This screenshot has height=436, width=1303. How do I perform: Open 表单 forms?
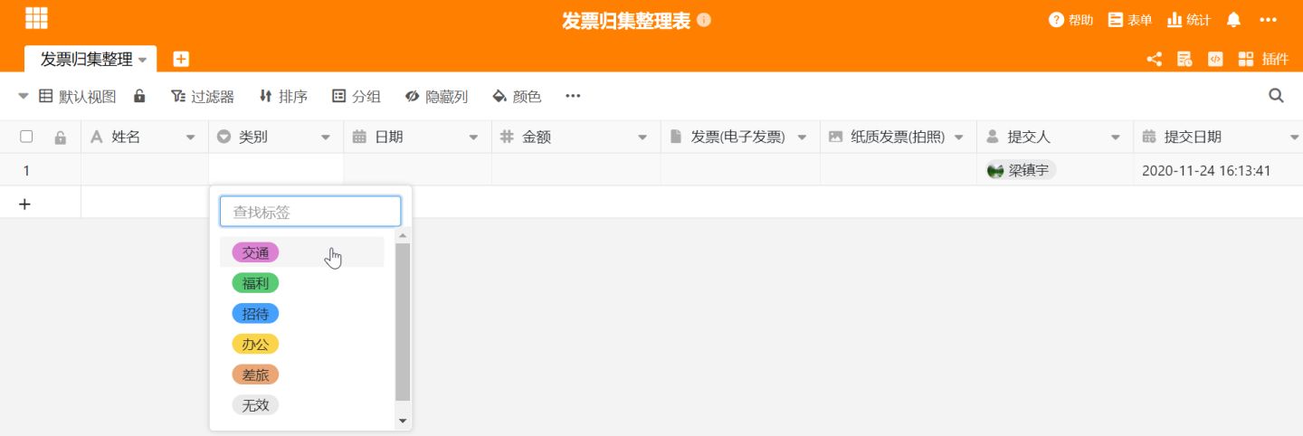tap(1130, 20)
